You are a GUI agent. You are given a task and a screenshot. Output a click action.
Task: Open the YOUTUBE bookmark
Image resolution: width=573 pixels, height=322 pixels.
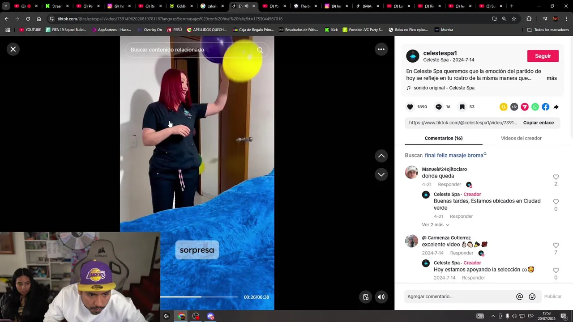[x=30, y=30]
